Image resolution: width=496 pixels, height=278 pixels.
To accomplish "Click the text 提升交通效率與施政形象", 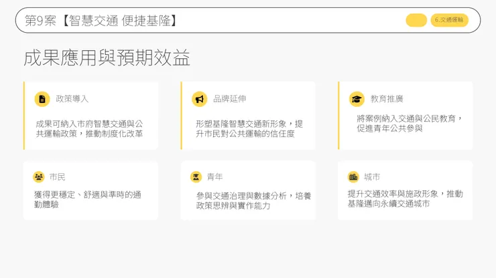I will 393,194.
